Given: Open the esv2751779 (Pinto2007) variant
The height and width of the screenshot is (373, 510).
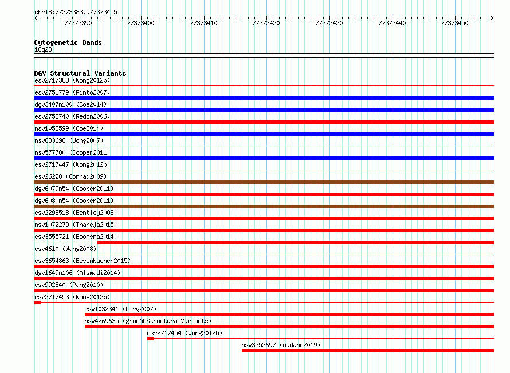Looking at the screenshot, I should click(72, 92).
